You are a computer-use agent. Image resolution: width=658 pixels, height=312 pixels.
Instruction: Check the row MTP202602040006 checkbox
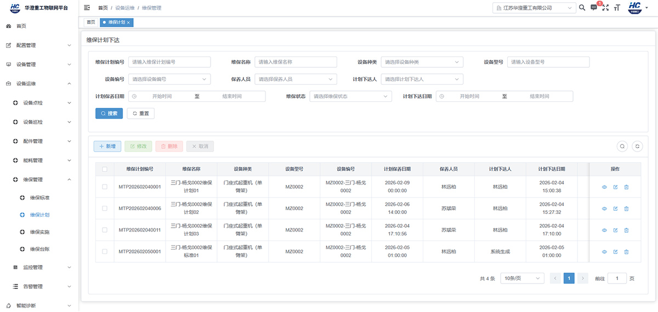click(x=105, y=209)
